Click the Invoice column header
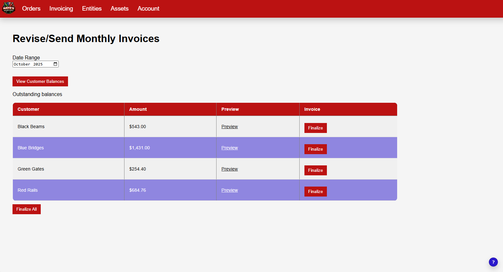503x272 pixels. click(x=348, y=109)
